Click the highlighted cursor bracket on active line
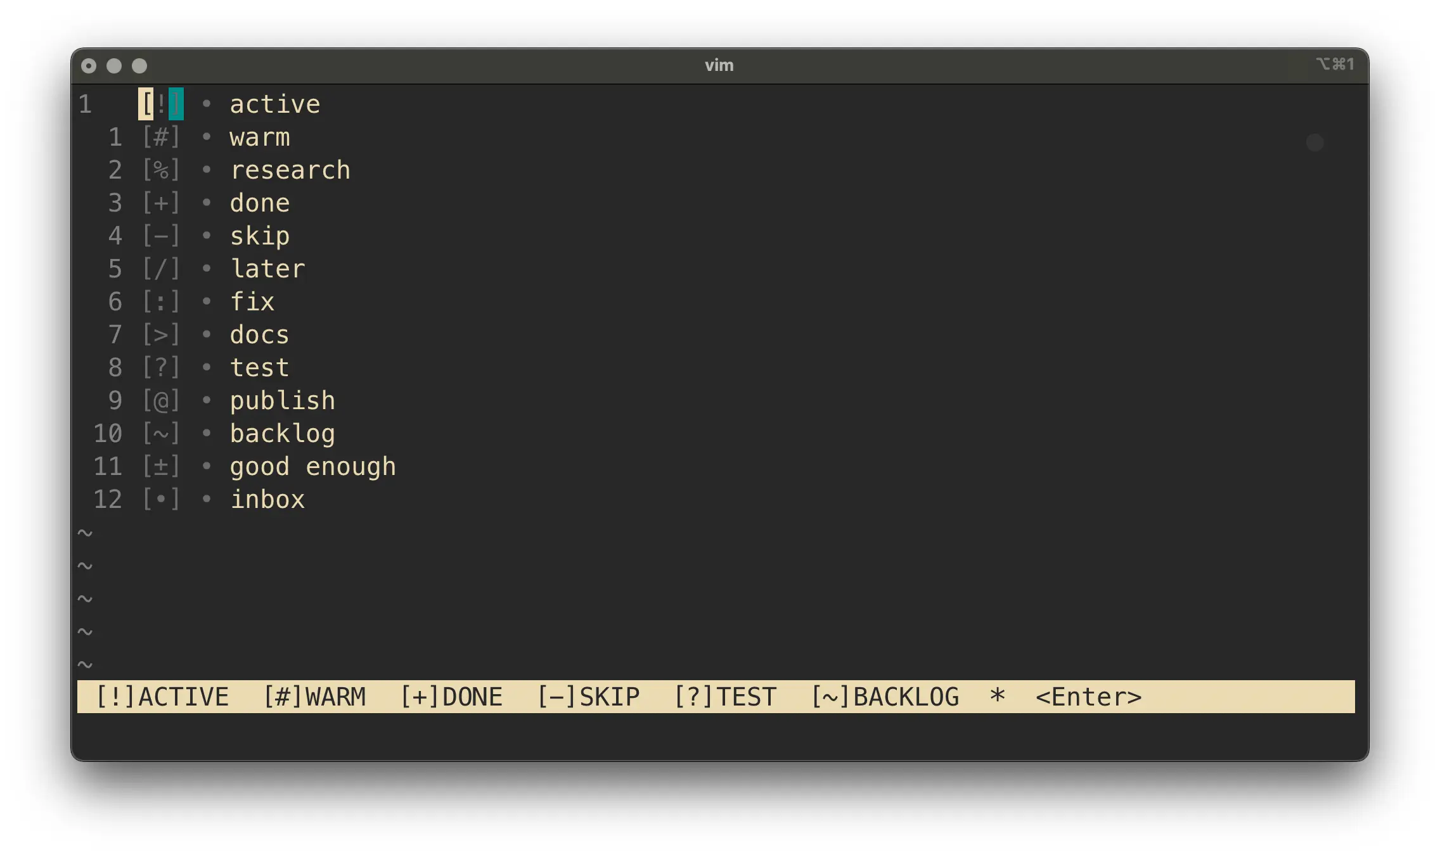 [146, 104]
